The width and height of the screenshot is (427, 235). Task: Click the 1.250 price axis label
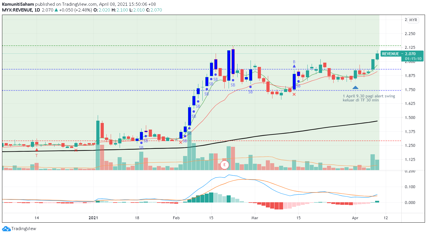tap(410, 145)
